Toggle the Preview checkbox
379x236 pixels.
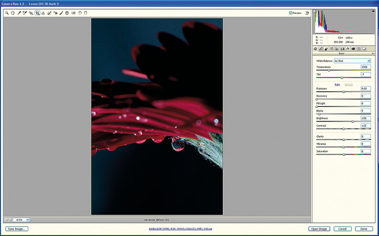291,13
